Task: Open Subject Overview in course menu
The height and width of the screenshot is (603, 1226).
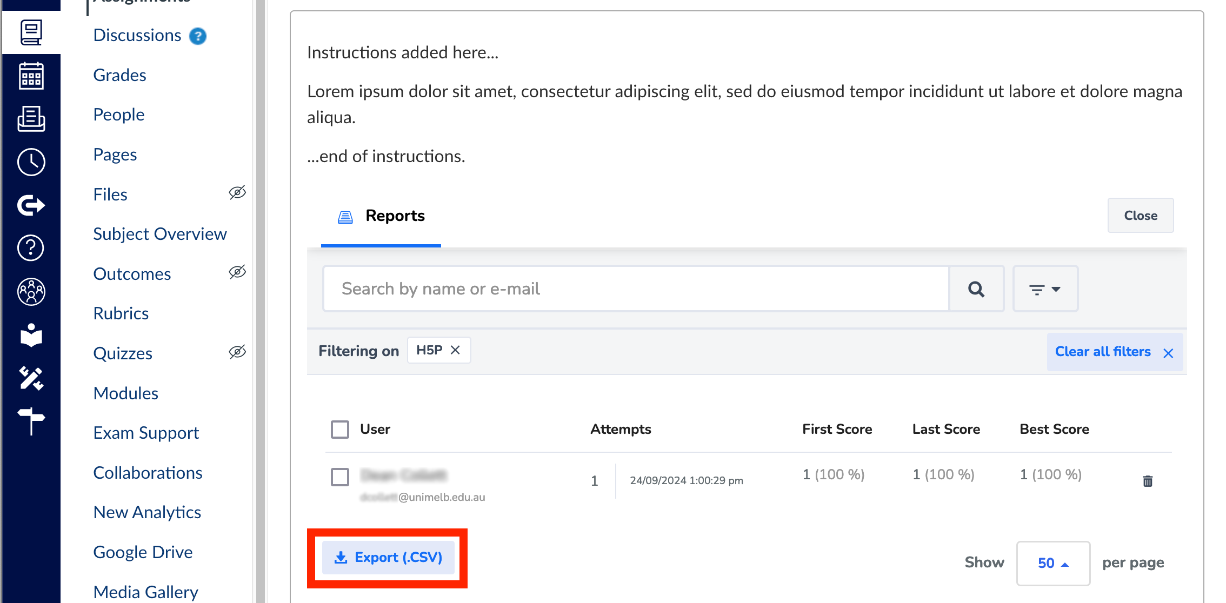Action: pyautogui.click(x=160, y=234)
